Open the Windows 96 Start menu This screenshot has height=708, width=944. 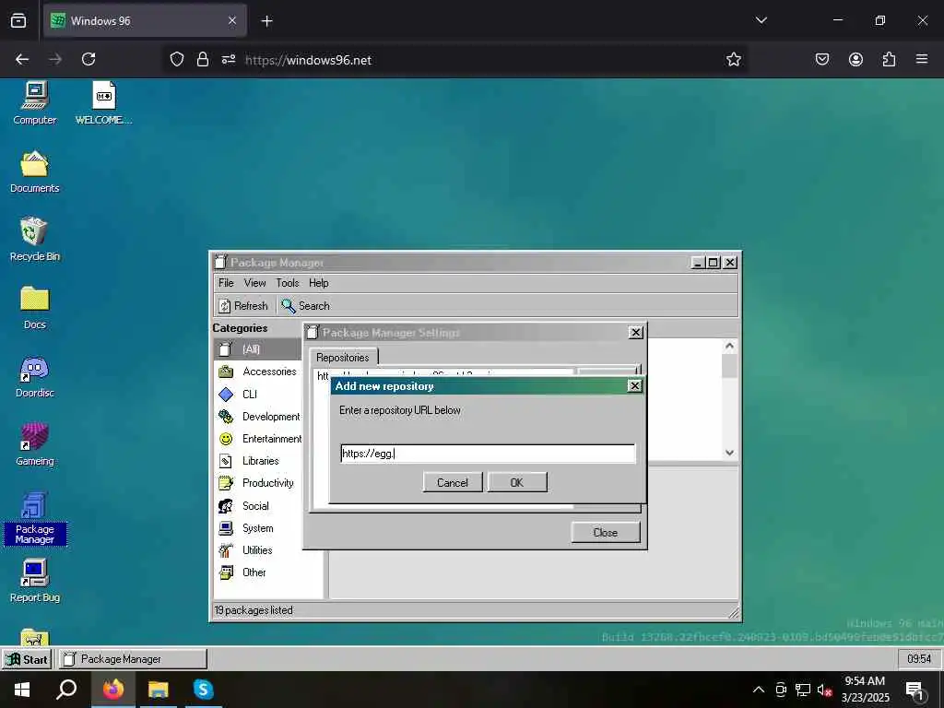point(27,659)
